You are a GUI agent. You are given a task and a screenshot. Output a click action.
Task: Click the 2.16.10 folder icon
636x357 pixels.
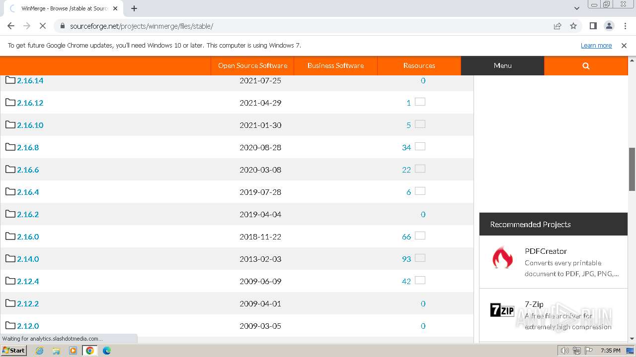coord(10,124)
